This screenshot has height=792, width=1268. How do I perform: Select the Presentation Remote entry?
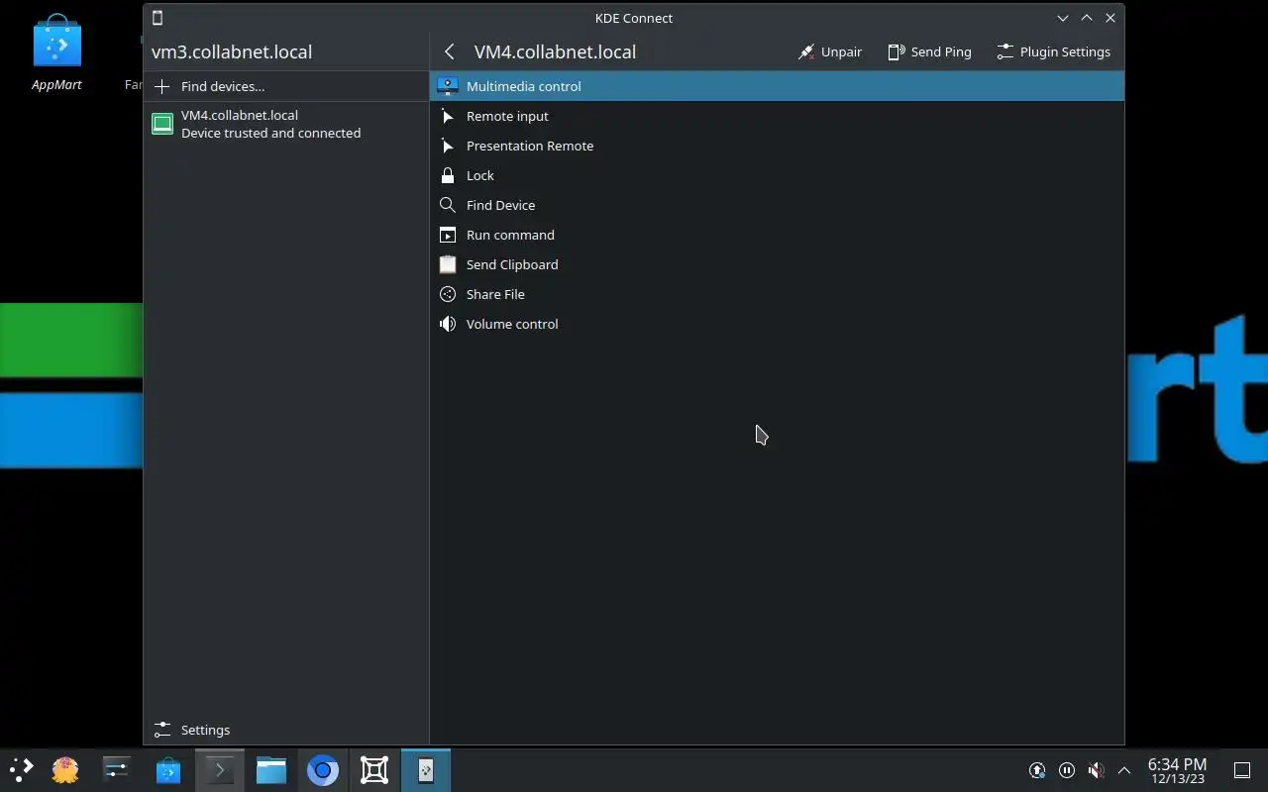(x=777, y=146)
